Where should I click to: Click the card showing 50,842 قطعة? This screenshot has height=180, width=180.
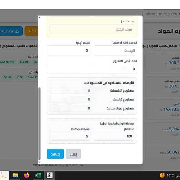[163, 153]
